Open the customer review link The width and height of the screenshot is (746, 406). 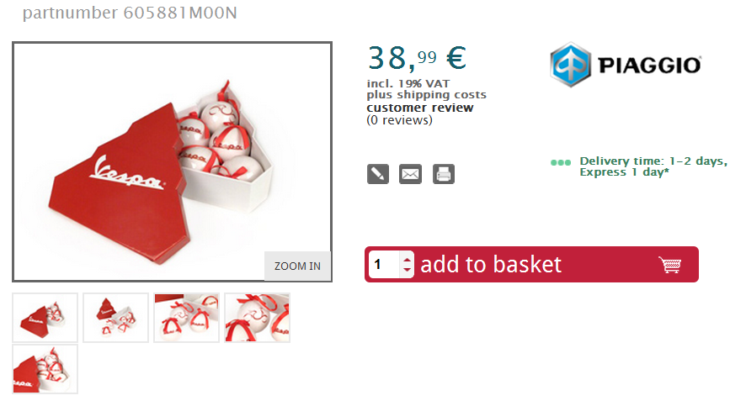click(419, 108)
